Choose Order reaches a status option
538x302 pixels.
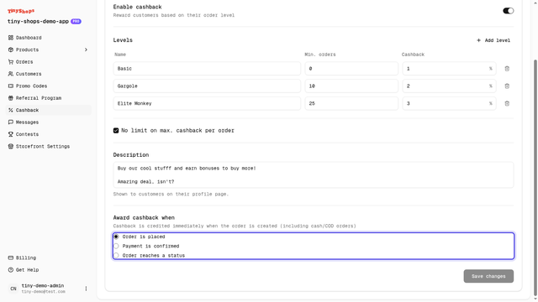coord(116,255)
